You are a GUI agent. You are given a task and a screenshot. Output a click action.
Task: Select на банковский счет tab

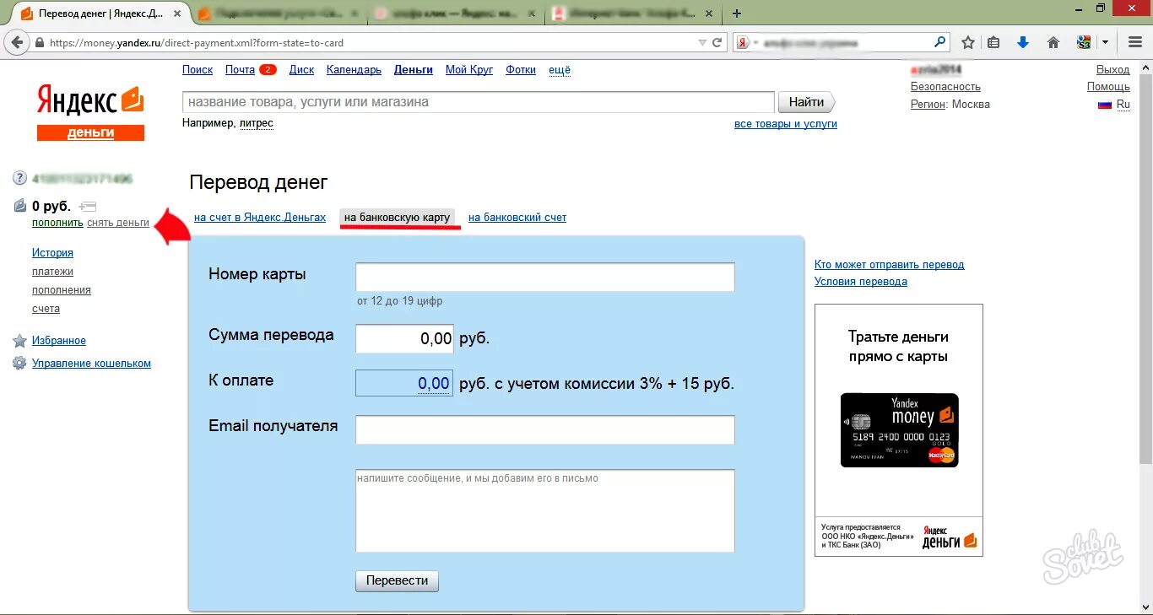coord(517,218)
